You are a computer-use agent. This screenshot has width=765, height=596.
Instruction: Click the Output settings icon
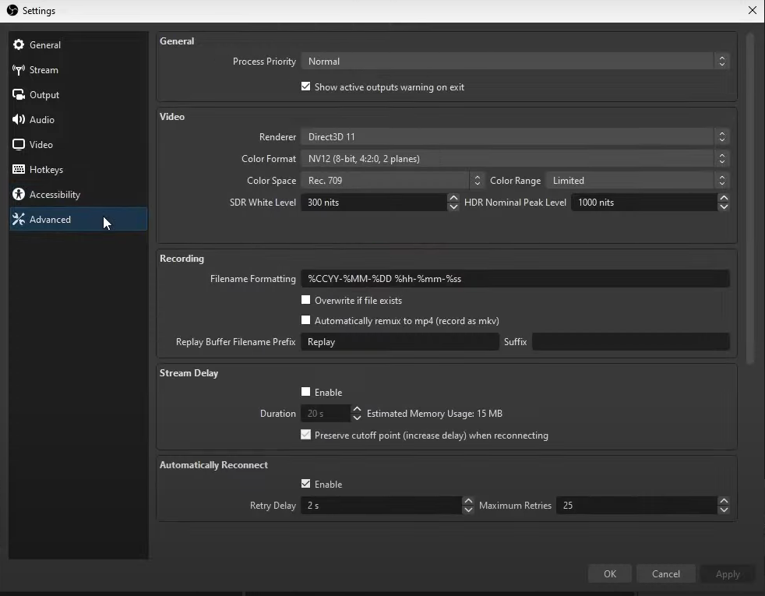[17, 94]
